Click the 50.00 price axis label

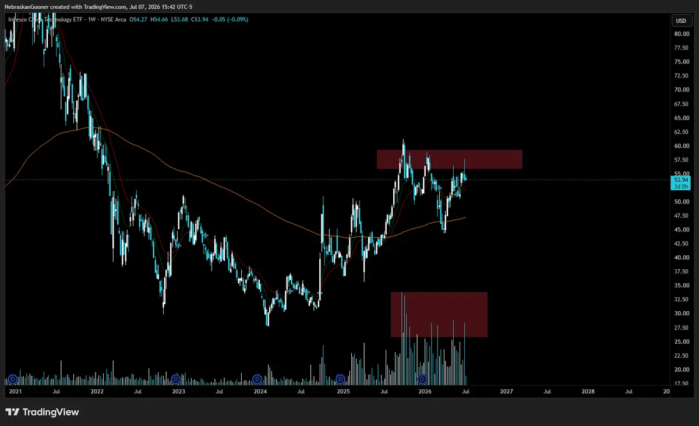click(x=682, y=202)
